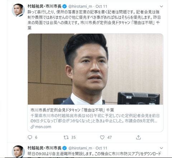This screenshot has height=158, width=172.
Task: Open the msn.com link card domain
Action: 43,127
